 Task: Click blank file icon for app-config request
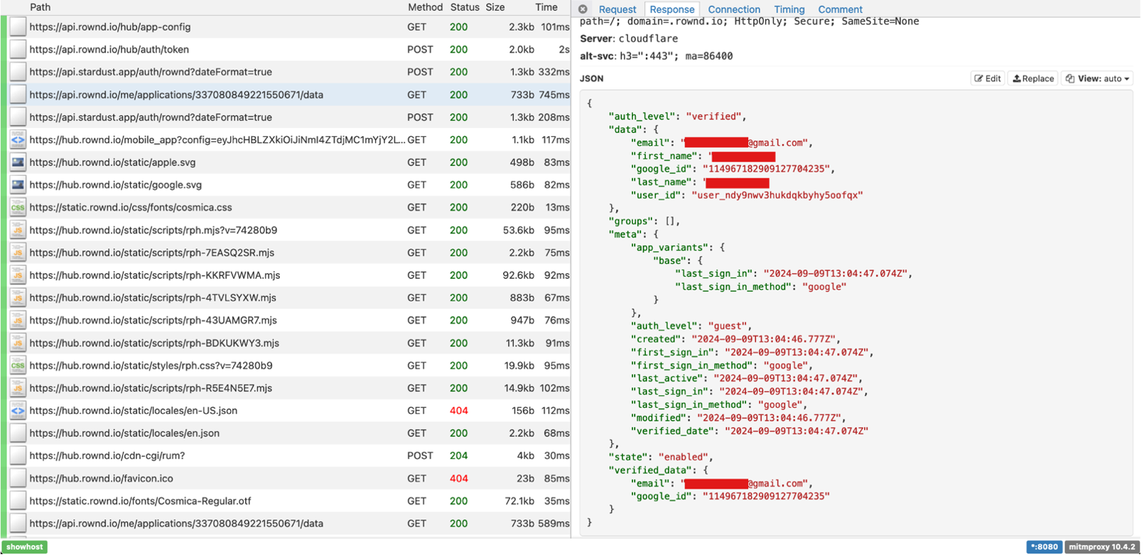(x=18, y=27)
